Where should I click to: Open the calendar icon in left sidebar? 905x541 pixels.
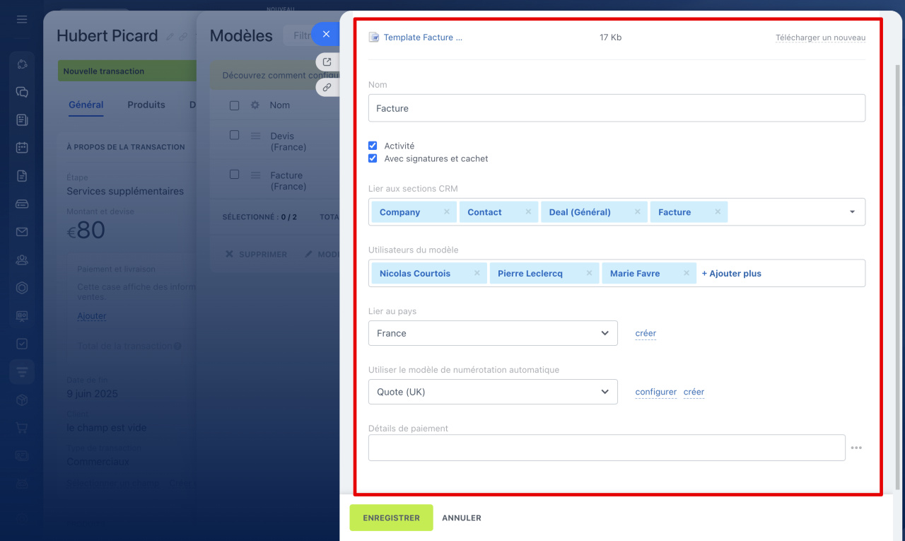(22, 148)
